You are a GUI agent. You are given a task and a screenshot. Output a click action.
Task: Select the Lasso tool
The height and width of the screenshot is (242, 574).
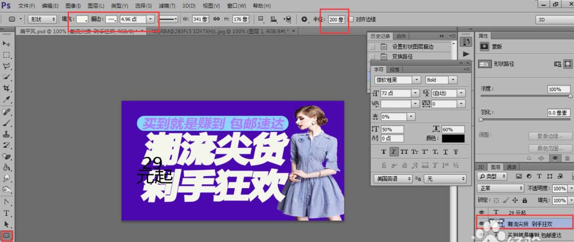coord(6,66)
